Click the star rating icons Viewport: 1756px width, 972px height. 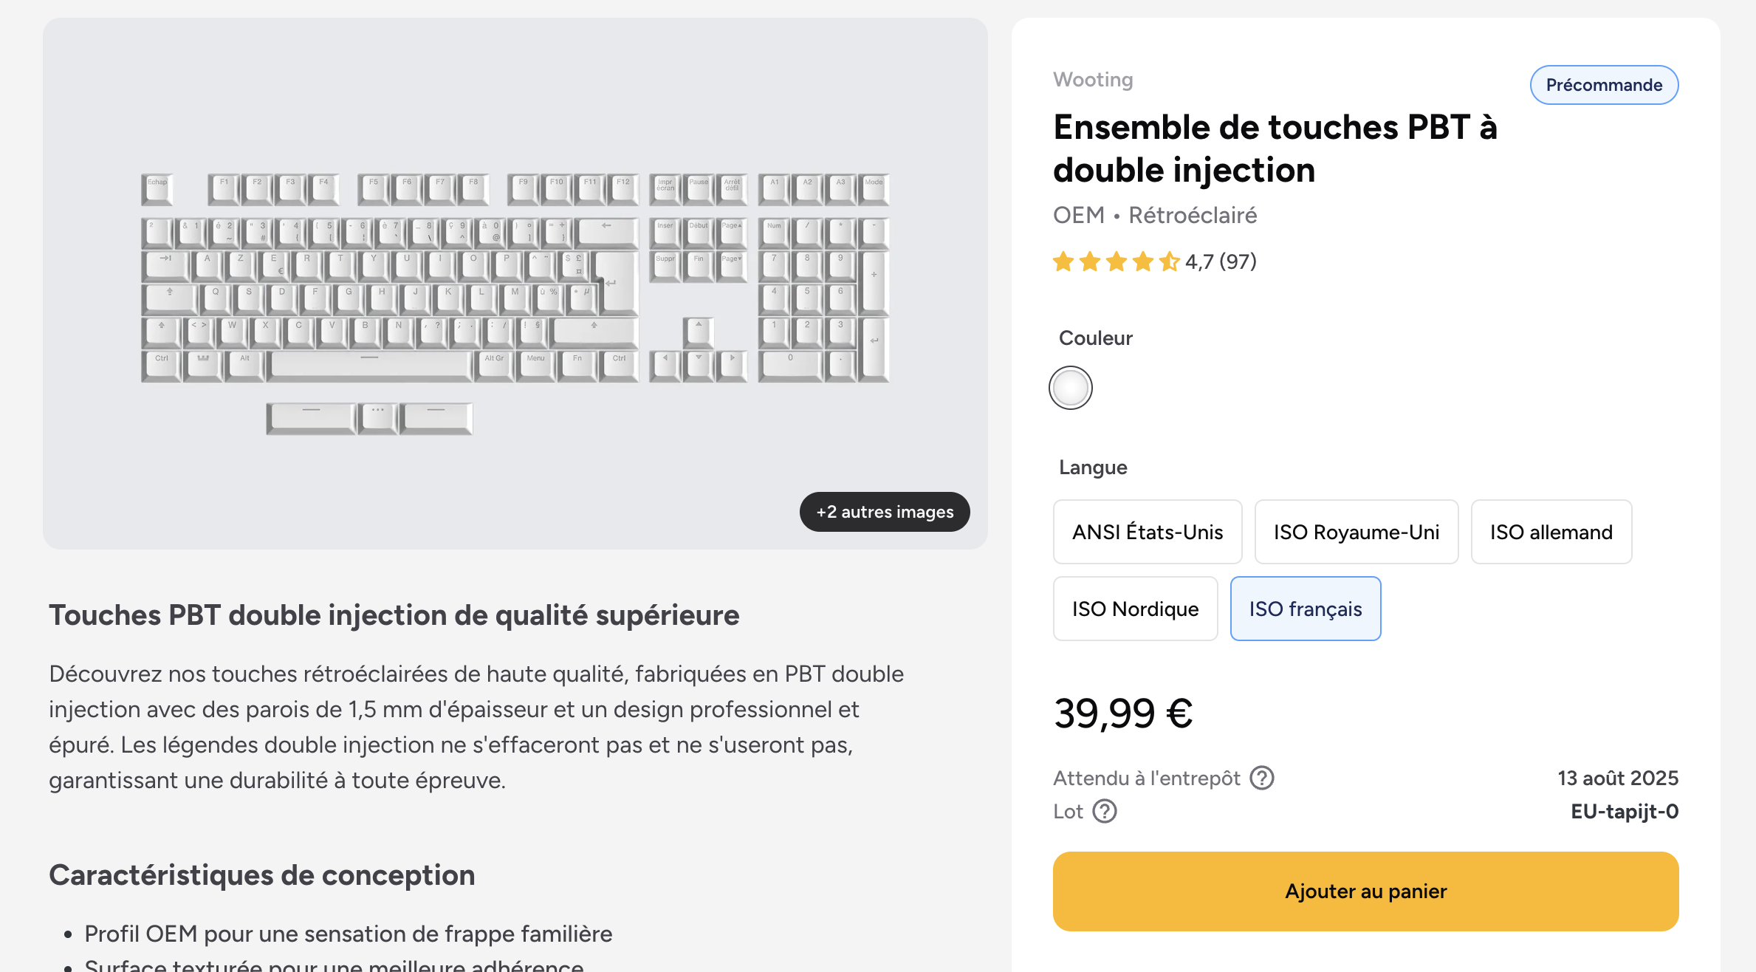click(x=1117, y=261)
